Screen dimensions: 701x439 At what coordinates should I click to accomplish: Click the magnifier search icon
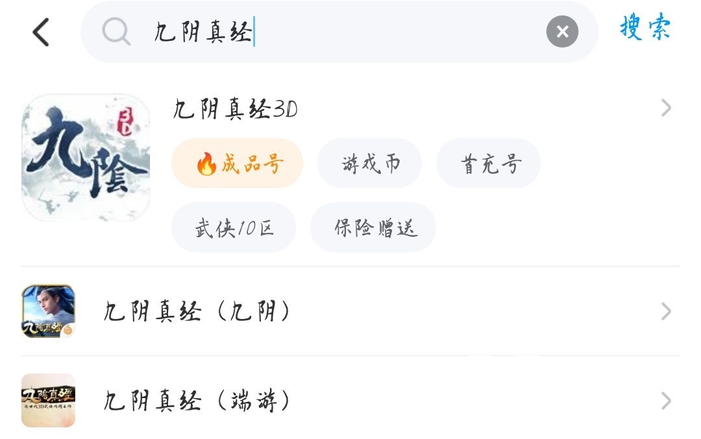[117, 31]
